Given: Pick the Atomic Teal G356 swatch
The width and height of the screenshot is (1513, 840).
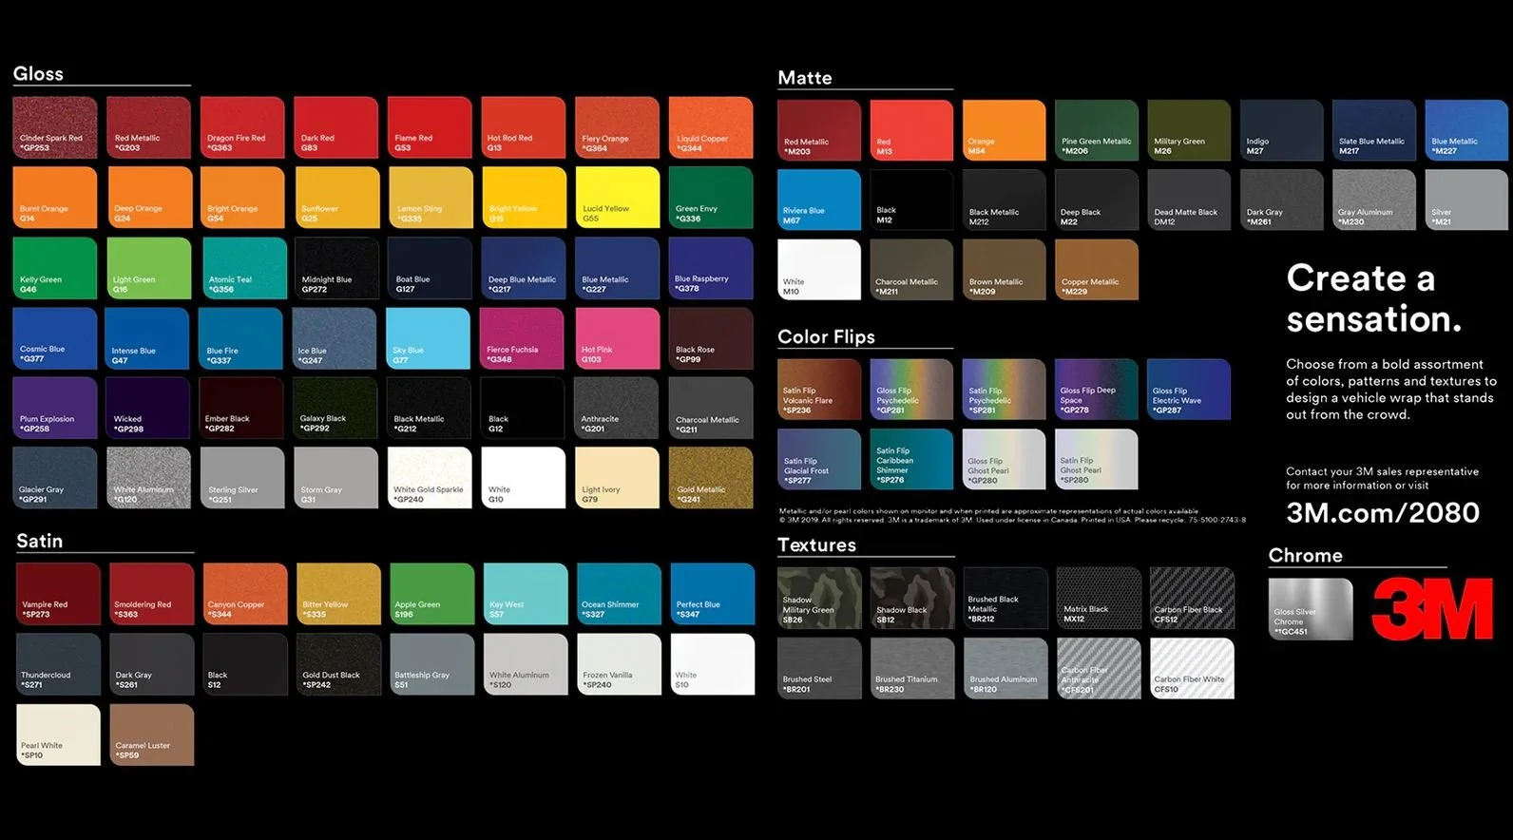Looking at the screenshot, I should (245, 268).
